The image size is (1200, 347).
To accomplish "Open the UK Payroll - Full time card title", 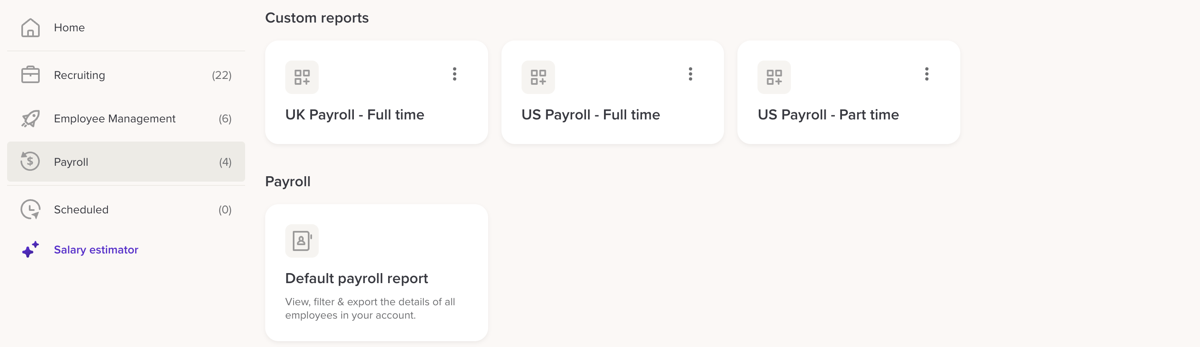I will pyautogui.click(x=355, y=114).
